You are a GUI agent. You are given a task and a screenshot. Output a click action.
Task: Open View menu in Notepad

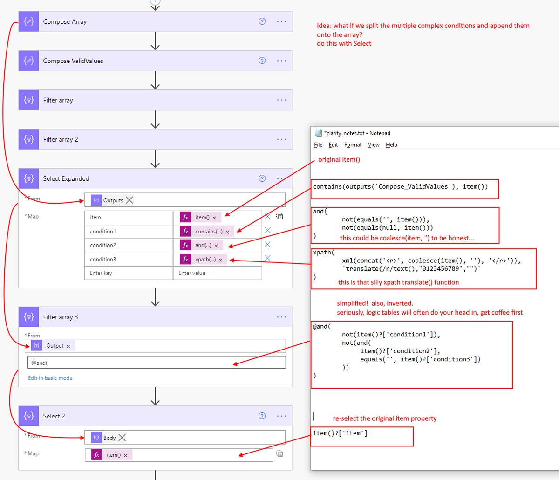pos(374,145)
